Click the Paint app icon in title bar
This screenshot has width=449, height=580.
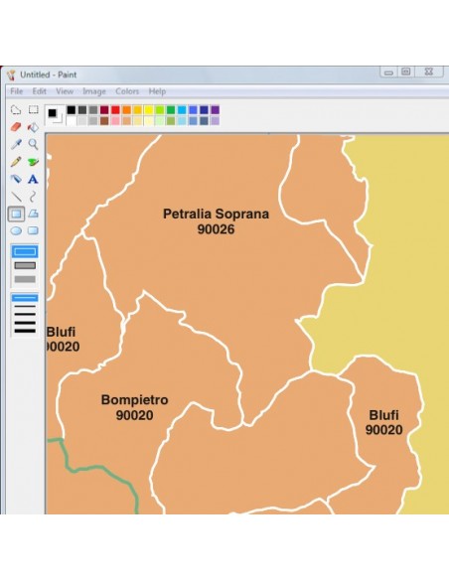[x=12, y=74]
